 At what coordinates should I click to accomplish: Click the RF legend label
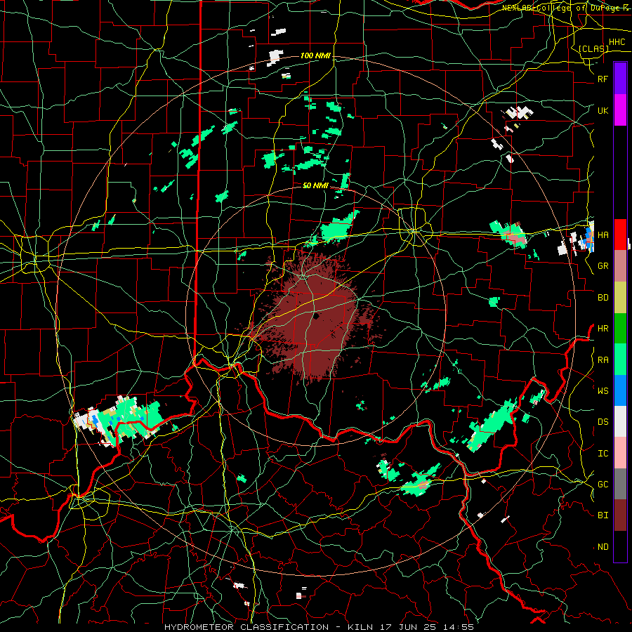(603, 79)
